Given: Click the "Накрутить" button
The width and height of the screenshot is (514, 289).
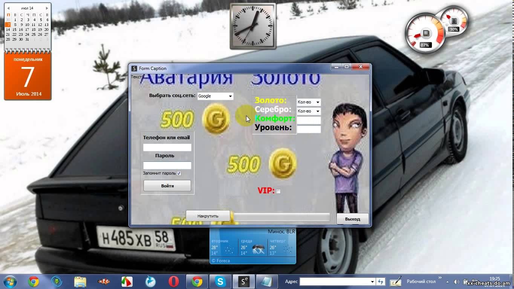Looking at the screenshot, I should pos(208,216).
